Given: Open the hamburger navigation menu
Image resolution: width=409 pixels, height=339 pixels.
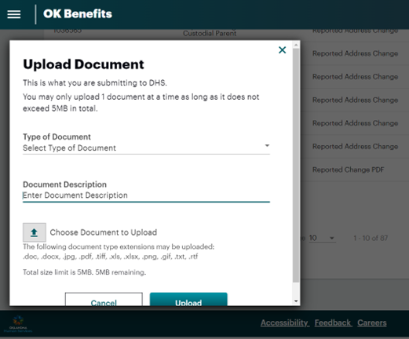Looking at the screenshot, I should (14, 14).
